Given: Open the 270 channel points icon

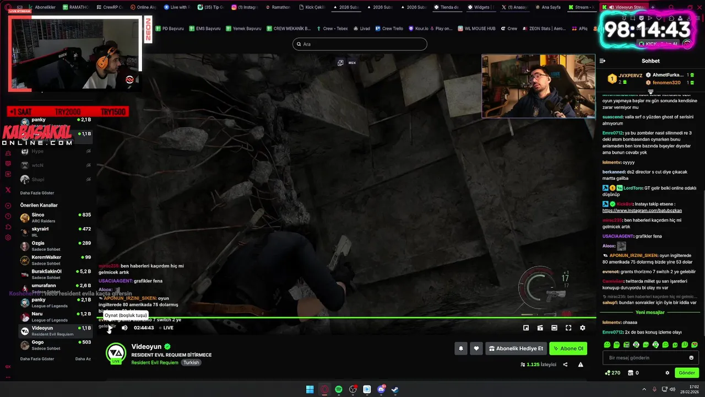Looking at the screenshot, I should [612, 373].
